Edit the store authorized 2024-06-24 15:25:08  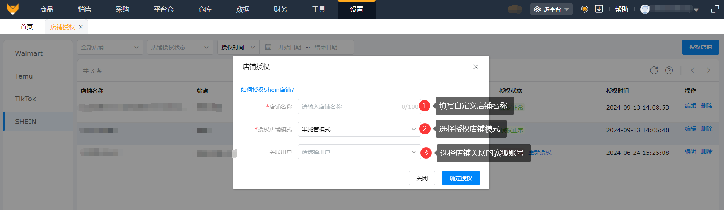[691, 151]
